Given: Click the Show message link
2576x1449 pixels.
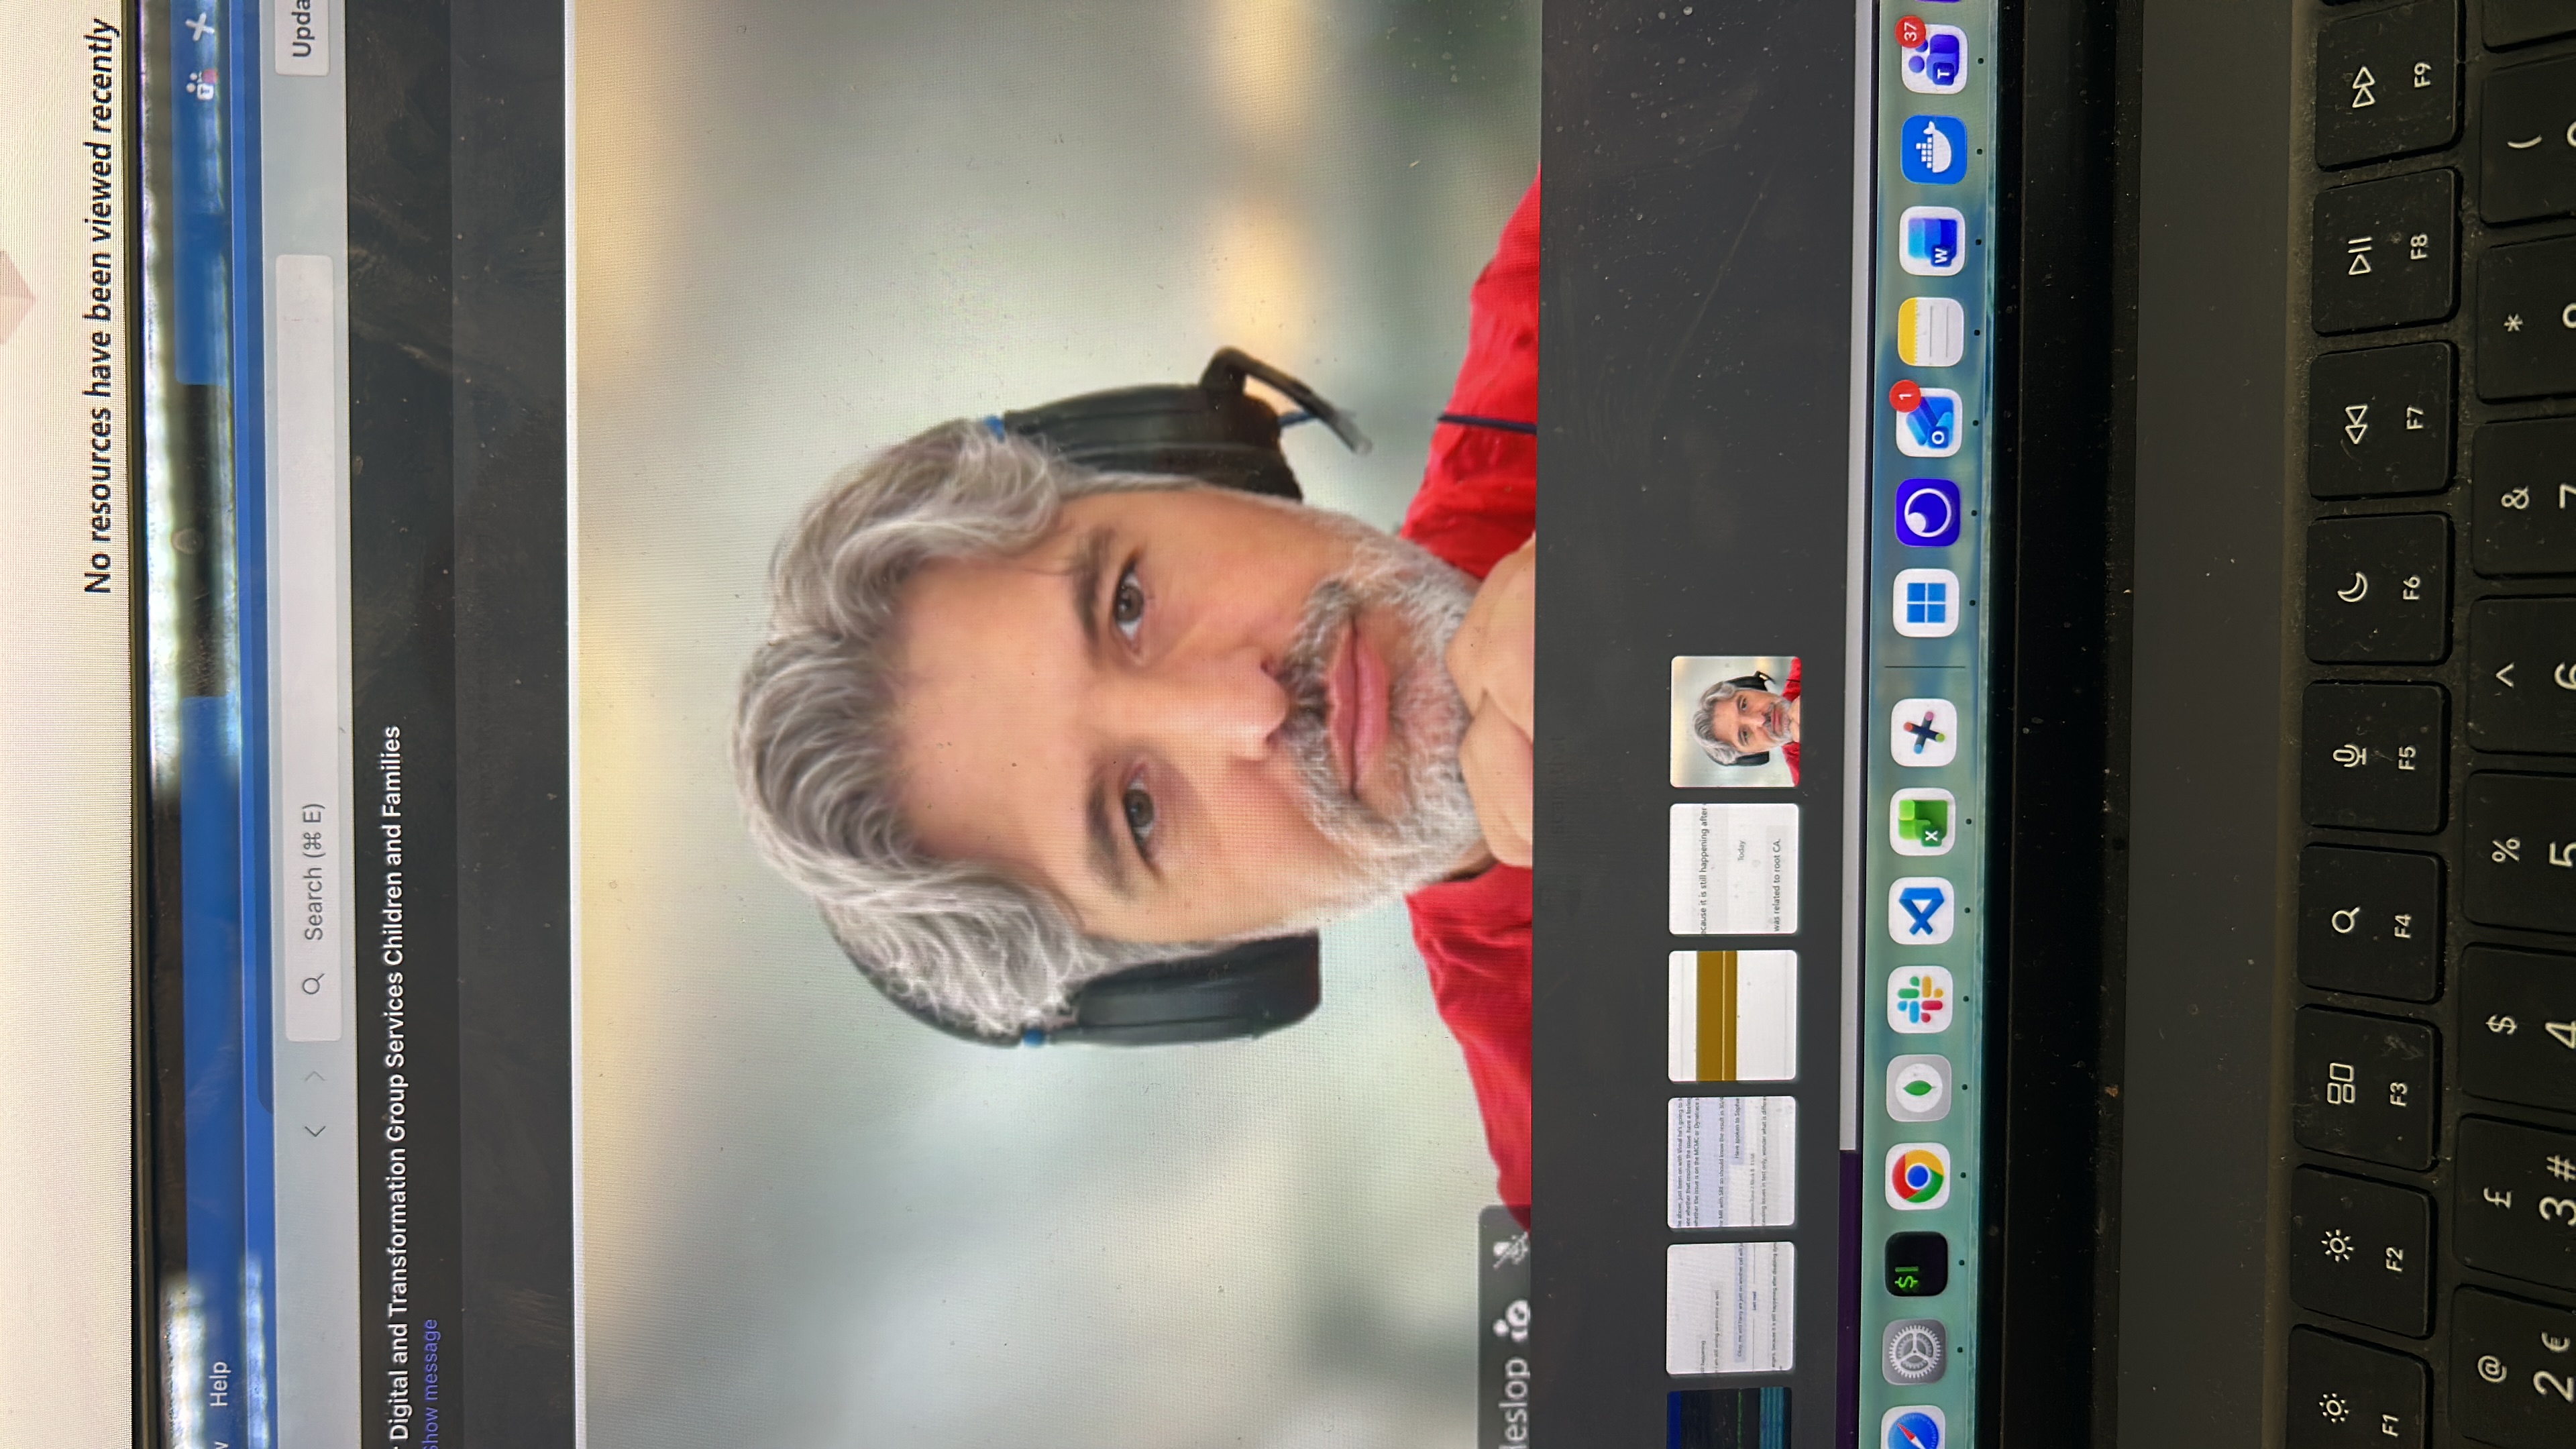Looking at the screenshot, I should tap(430, 1385).
